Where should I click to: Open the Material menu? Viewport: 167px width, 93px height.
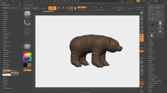click(x=72, y=3)
